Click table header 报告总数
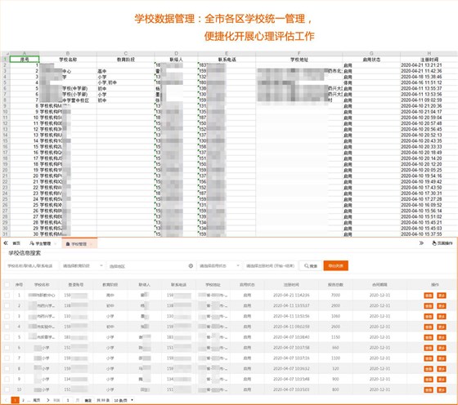The height and width of the screenshot is (405, 458). [x=335, y=285]
